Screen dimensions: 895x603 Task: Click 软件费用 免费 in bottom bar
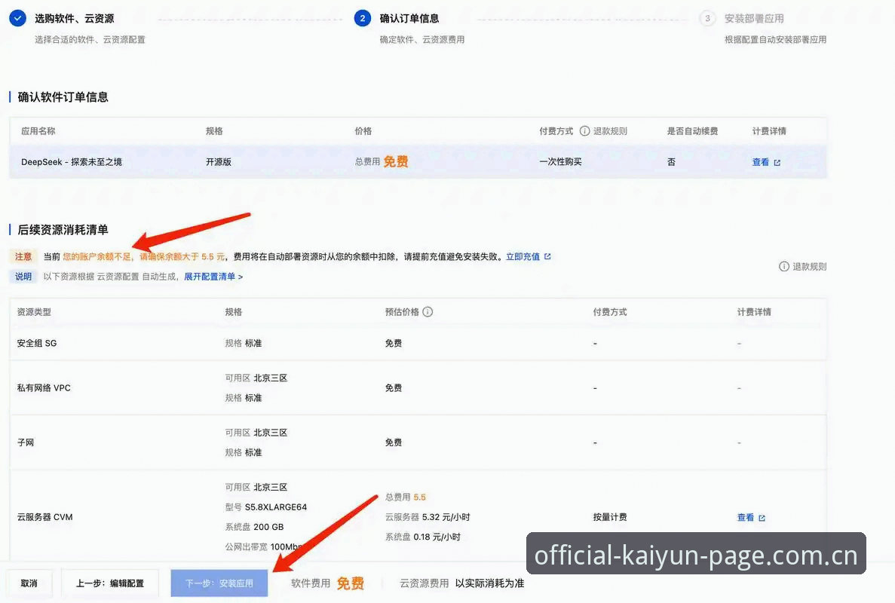click(328, 583)
